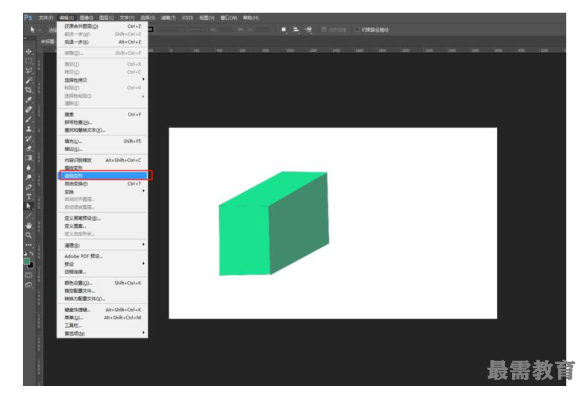Screen dimensions: 579x394
Task: Select the Eraser tool
Action: click(28, 148)
